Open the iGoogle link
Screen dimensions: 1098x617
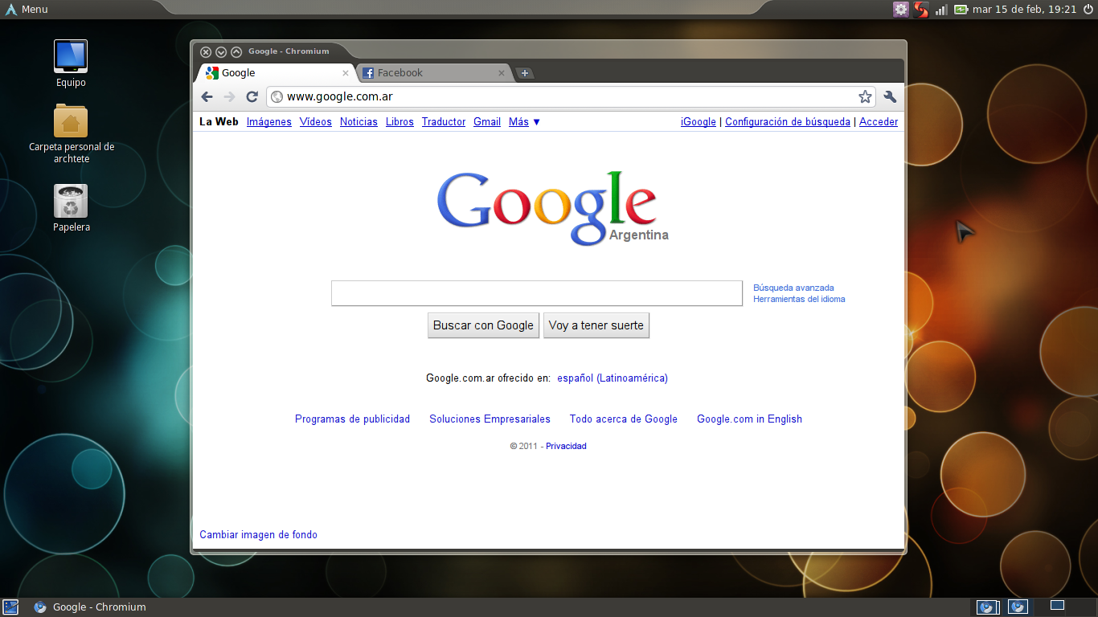699,122
